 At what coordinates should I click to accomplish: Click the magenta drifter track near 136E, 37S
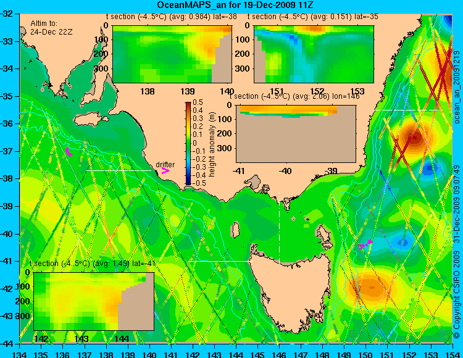coord(69,152)
